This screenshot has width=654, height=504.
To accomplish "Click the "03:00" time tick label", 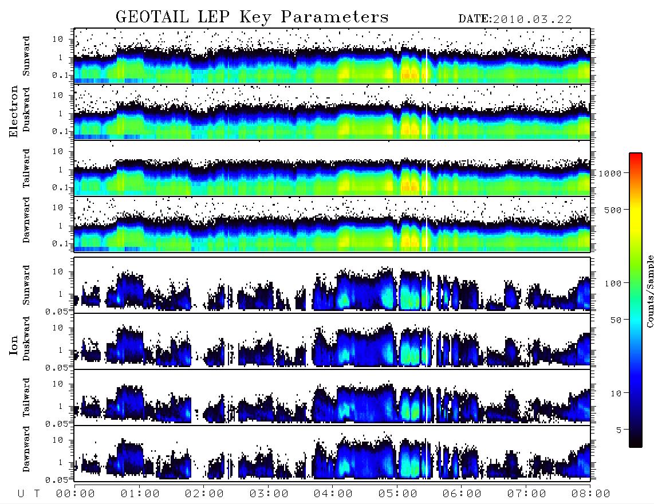I will 269,494.
